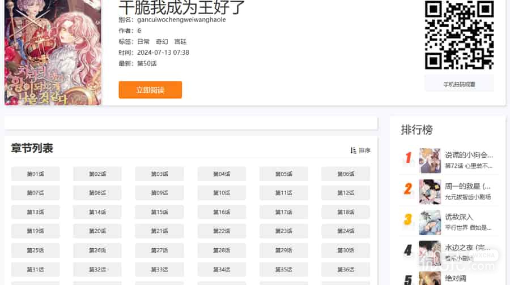Go to chapter 第13话
This screenshot has height=285, width=510.
[x=36, y=212]
